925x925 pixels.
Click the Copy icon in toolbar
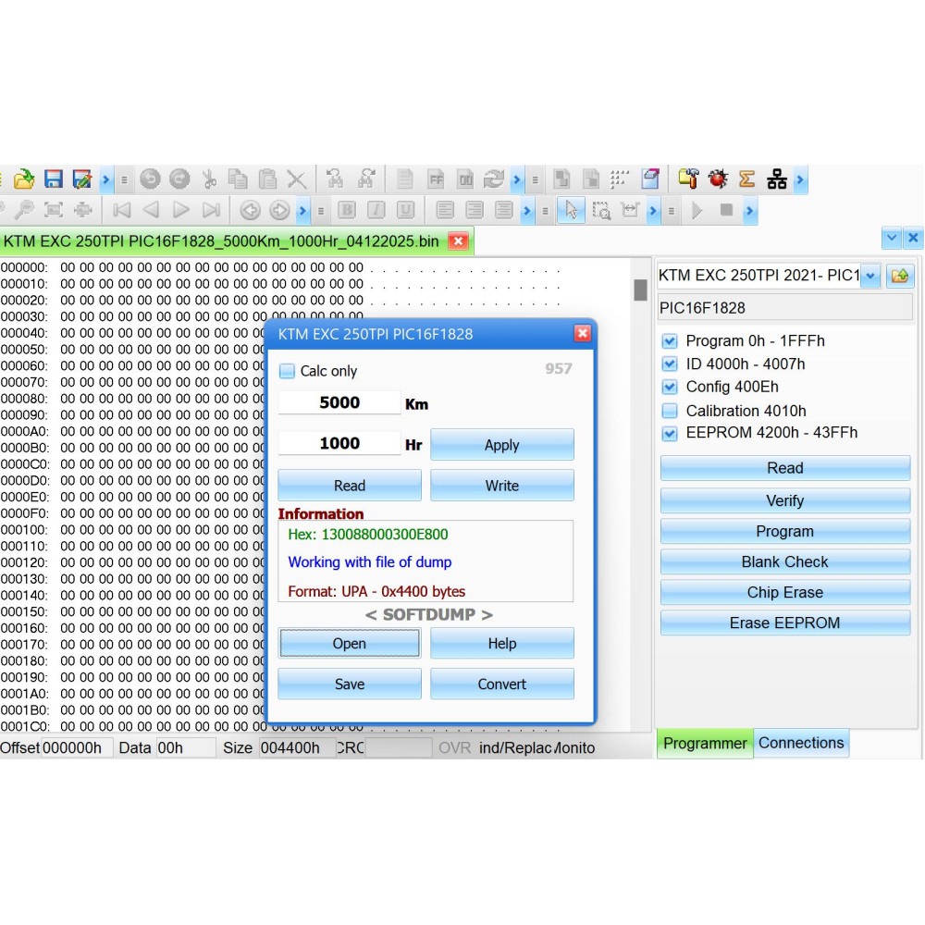pos(238,179)
